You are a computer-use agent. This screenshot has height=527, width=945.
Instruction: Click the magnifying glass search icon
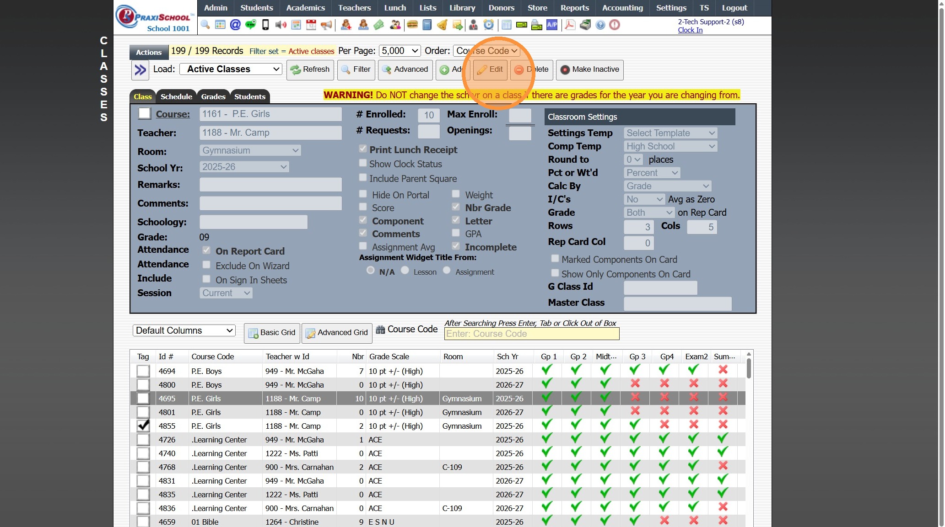coord(205,25)
